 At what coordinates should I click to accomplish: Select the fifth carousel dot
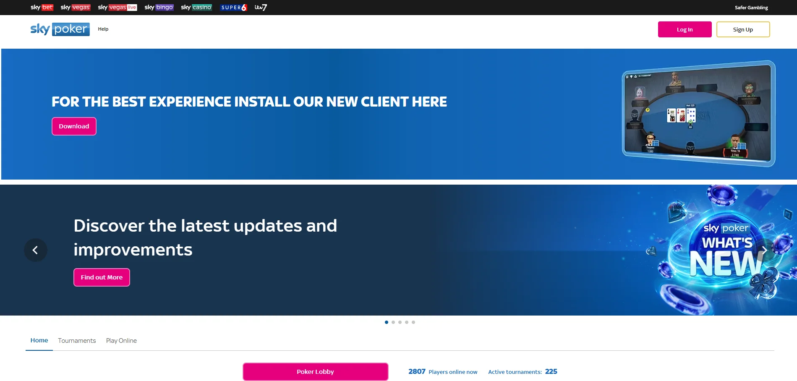413,322
